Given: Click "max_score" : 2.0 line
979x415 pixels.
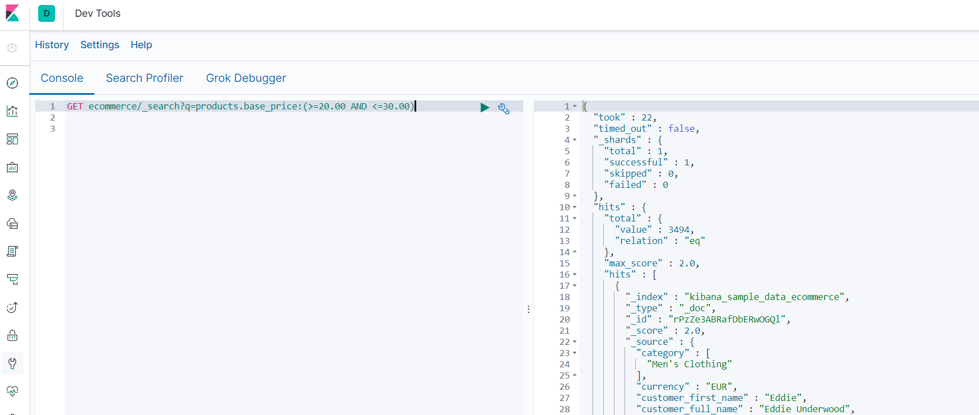Looking at the screenshot, I should [x=652, y=263].
